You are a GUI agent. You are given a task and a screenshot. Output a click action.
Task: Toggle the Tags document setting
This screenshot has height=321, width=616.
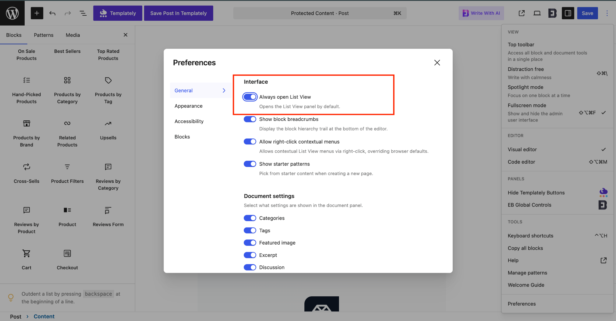[250, 230]
